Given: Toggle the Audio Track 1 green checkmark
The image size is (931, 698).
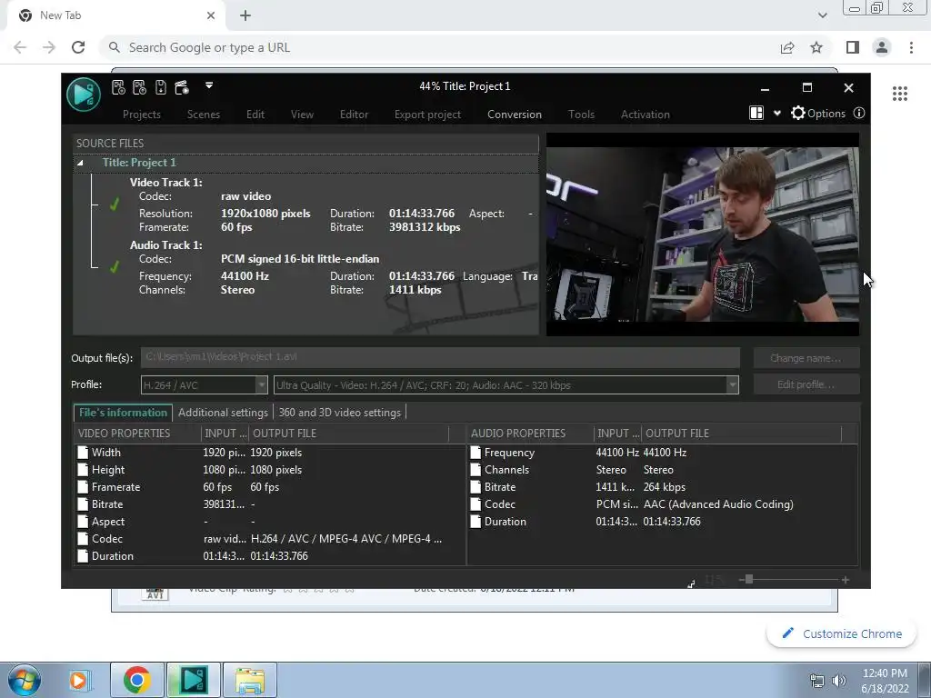Looking at the screenshot, I should [114, 267].
